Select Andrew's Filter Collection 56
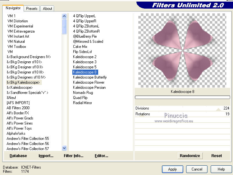Screen dimensions: 233x175 click(x=28, y=144)
